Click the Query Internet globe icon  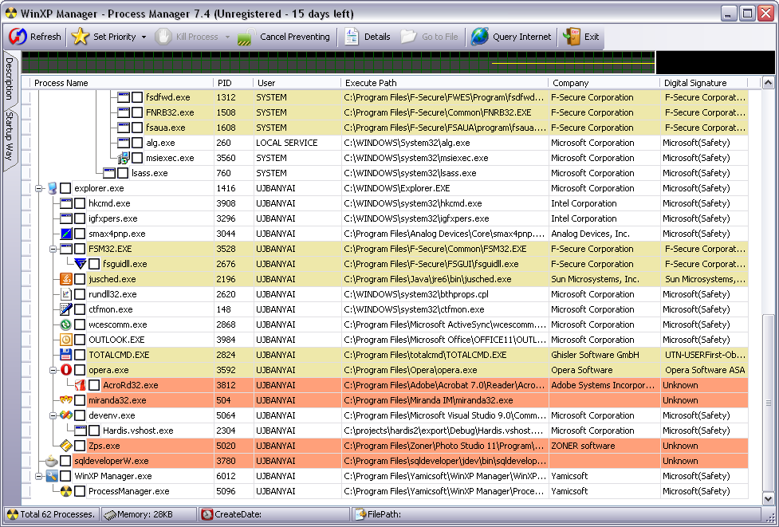[479, 37]
